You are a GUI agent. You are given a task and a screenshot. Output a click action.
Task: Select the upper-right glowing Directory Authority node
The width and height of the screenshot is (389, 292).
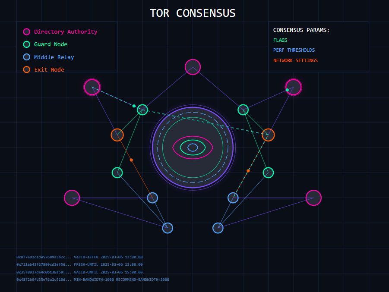(294, 87)
